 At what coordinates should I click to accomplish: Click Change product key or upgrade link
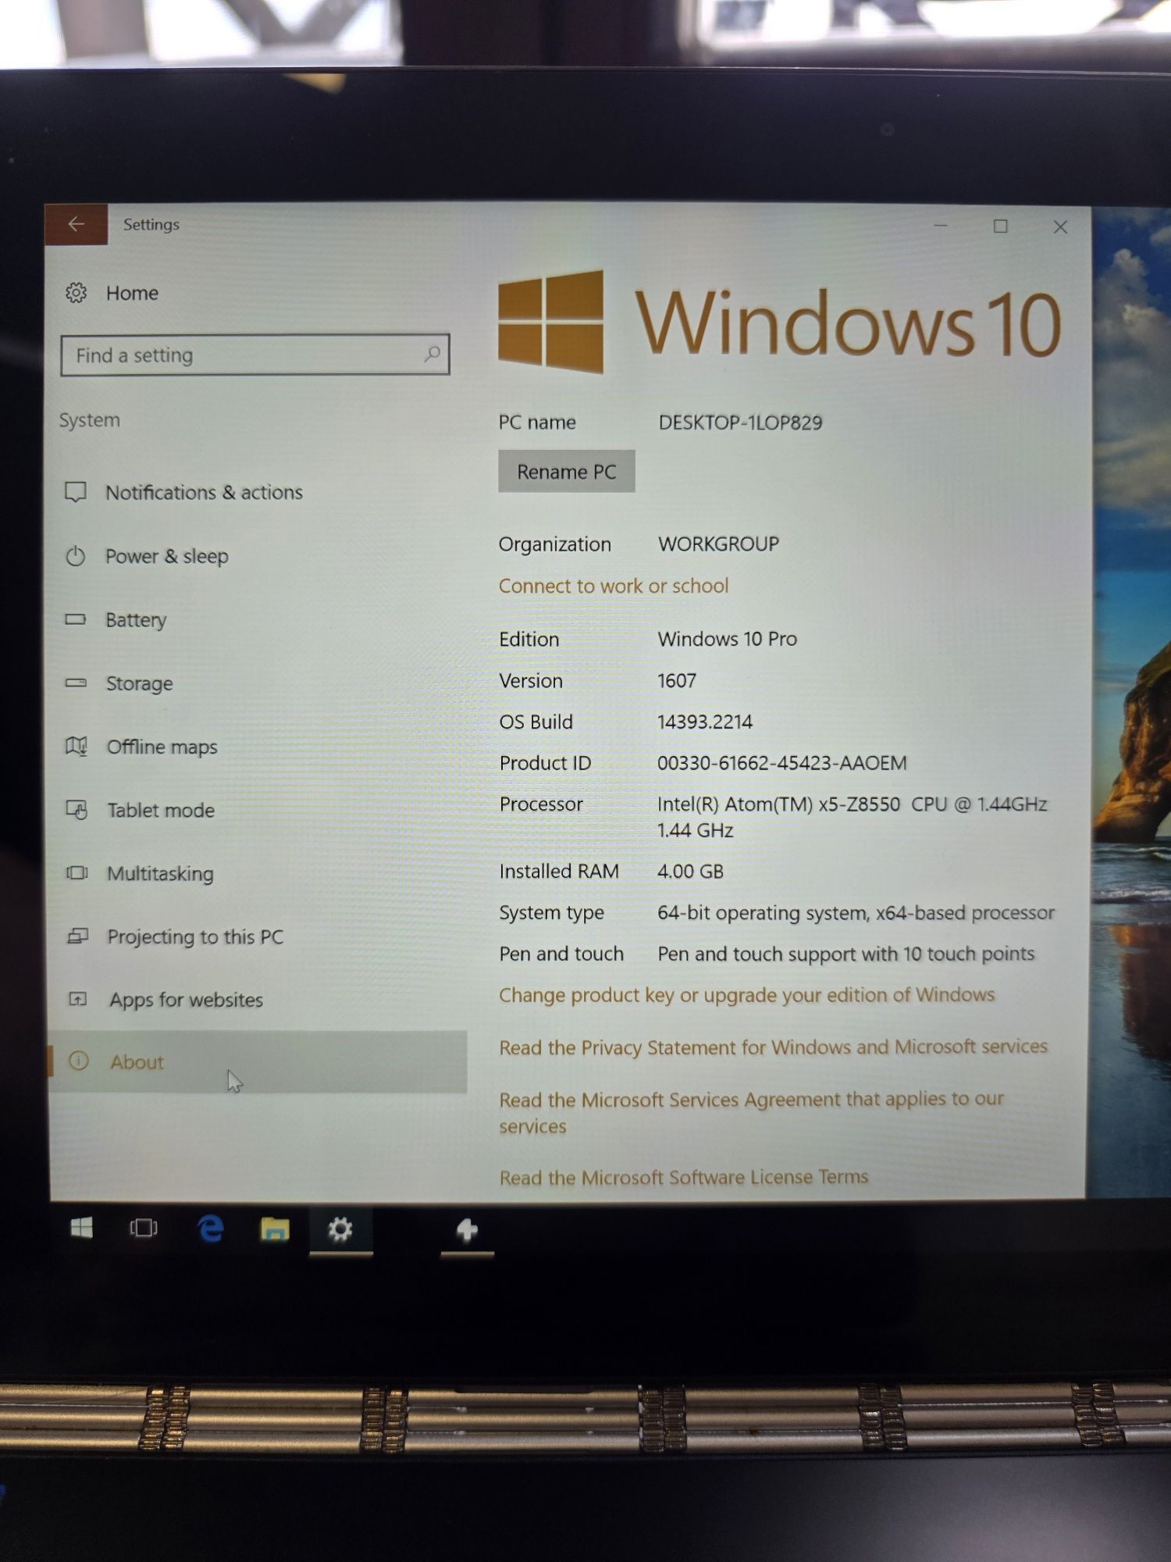(x=747, y=995)
